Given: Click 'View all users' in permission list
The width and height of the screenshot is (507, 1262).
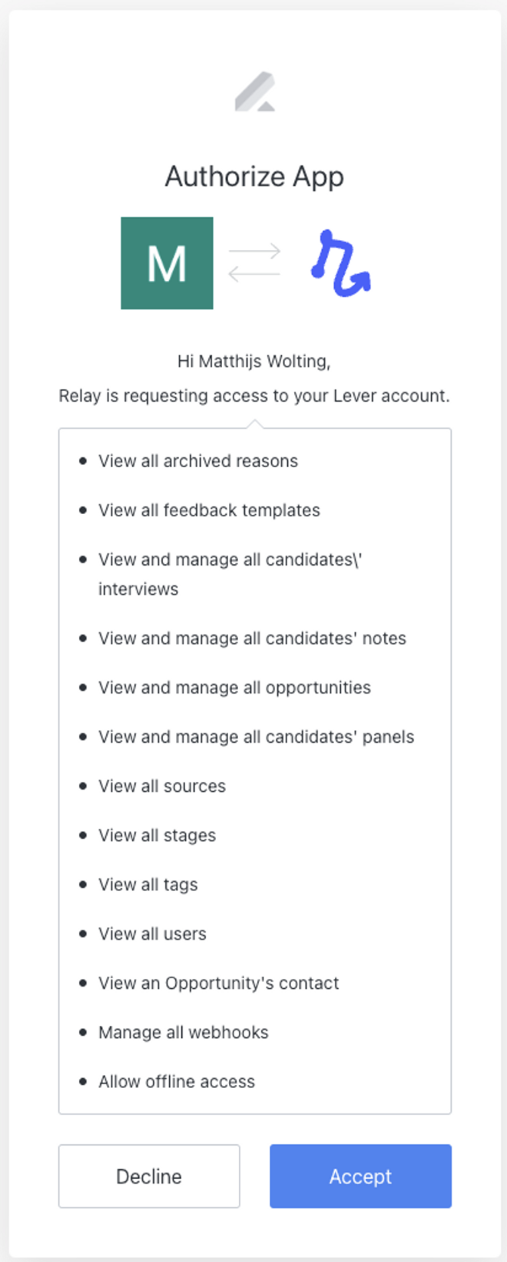Looking at the screenshot, I should [152, 933].
